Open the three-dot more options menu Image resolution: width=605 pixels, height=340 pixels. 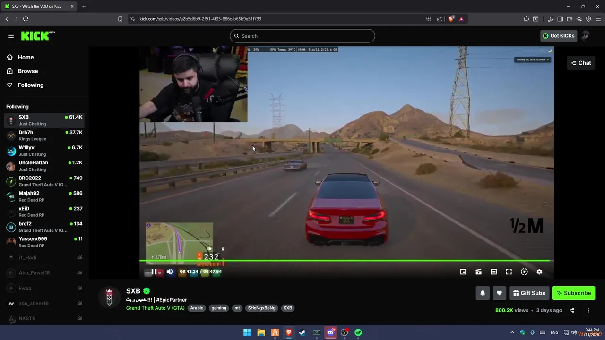[x=588, y=310]
